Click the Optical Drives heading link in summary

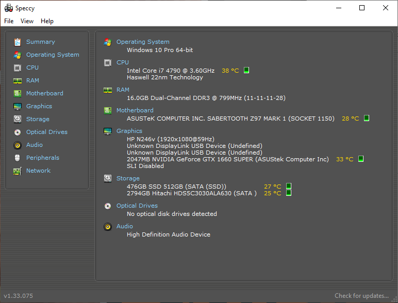coord(137,206)
